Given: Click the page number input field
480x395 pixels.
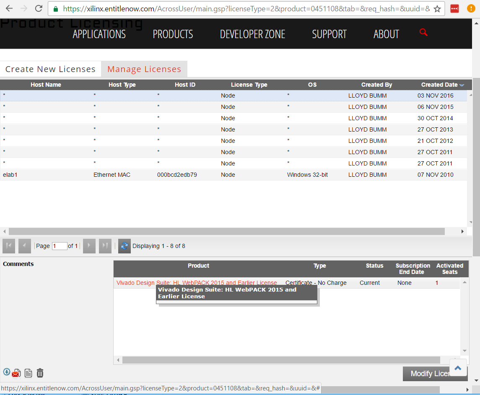Looking at the screenshot, I should point(60,246).
